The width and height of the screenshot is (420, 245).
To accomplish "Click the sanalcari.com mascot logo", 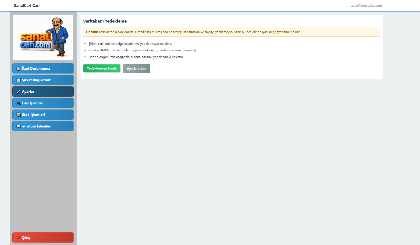I will click(43, 37).
